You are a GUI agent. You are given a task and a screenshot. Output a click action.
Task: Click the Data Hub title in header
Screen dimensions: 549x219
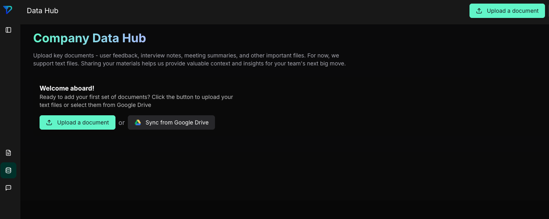point(42,11)
